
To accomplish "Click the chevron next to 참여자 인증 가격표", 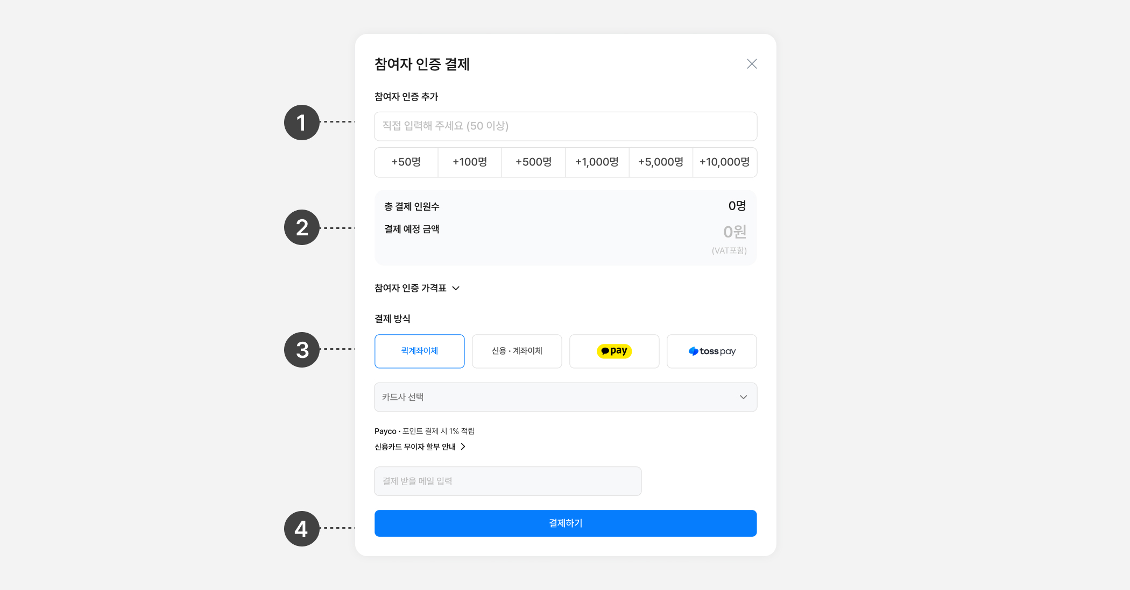I will click(x=456, y=289).
